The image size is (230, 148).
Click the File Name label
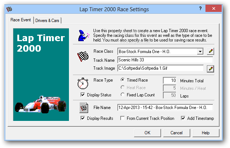coord(102,108)
